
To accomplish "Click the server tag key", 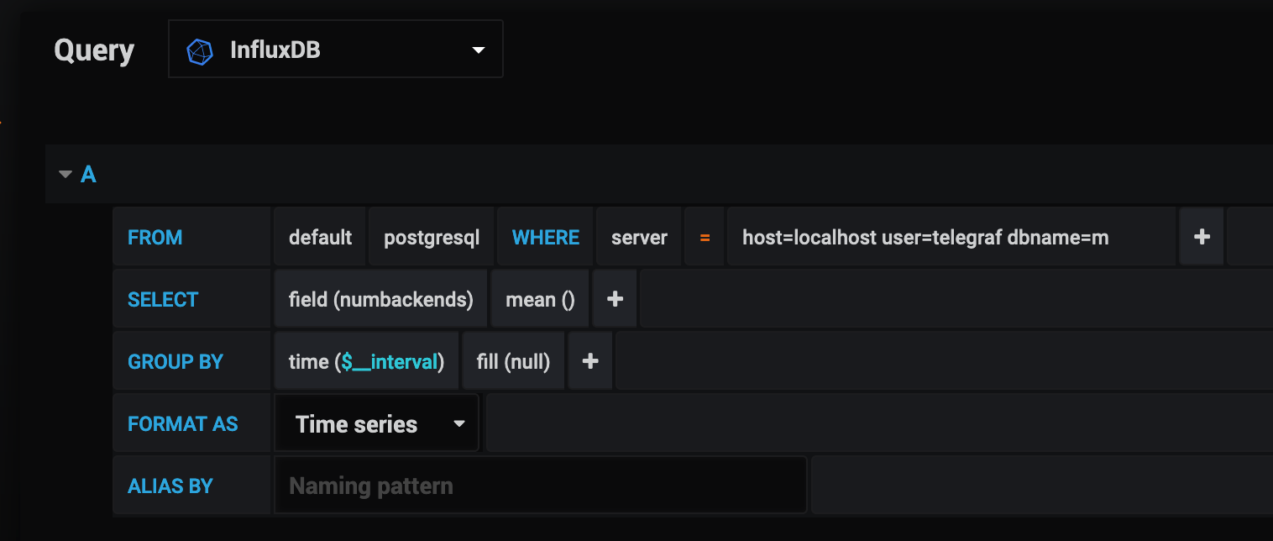I will 639,237.
